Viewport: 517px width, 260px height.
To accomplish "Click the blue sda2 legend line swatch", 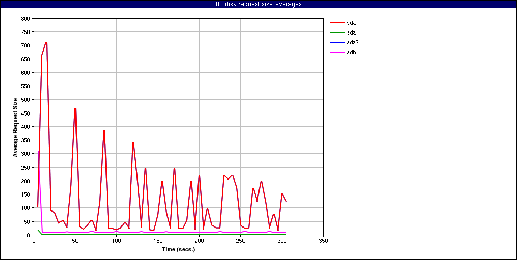I will coord(337,42).
